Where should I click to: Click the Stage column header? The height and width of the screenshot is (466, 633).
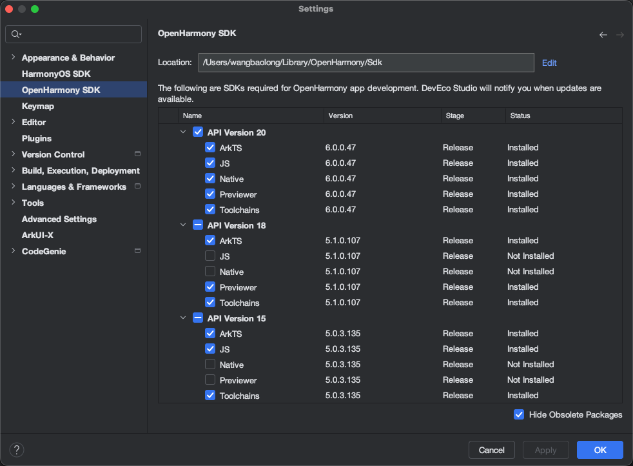pos(473,116)
